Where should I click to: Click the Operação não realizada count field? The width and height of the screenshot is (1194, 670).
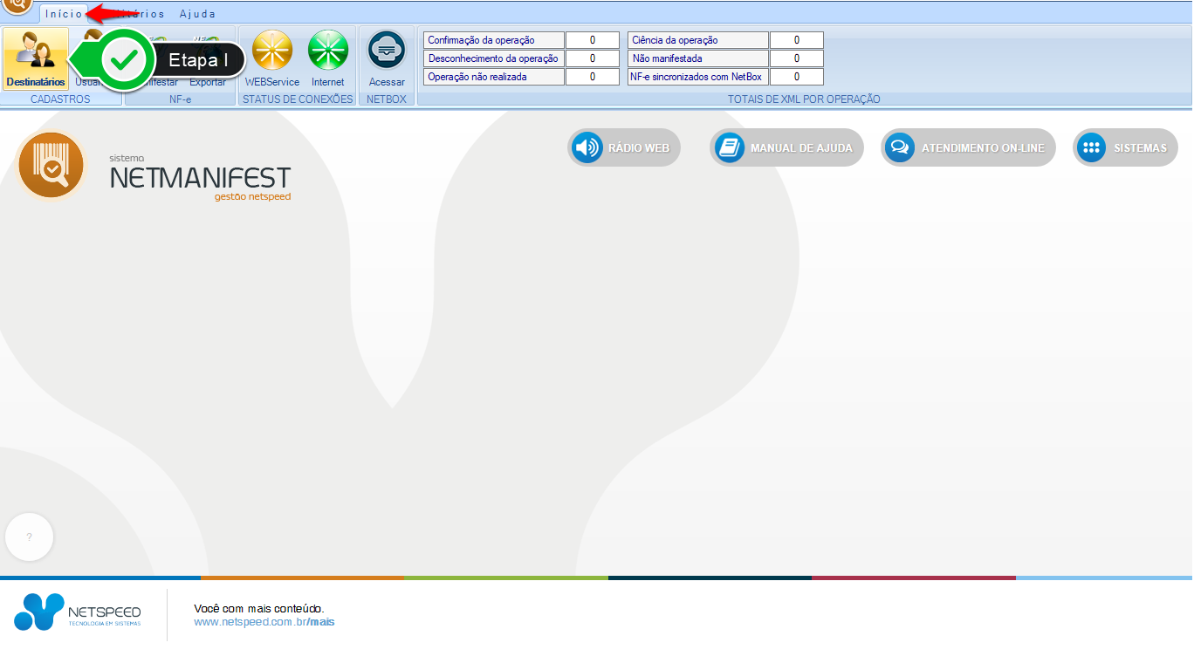click(x=593, y=77)
